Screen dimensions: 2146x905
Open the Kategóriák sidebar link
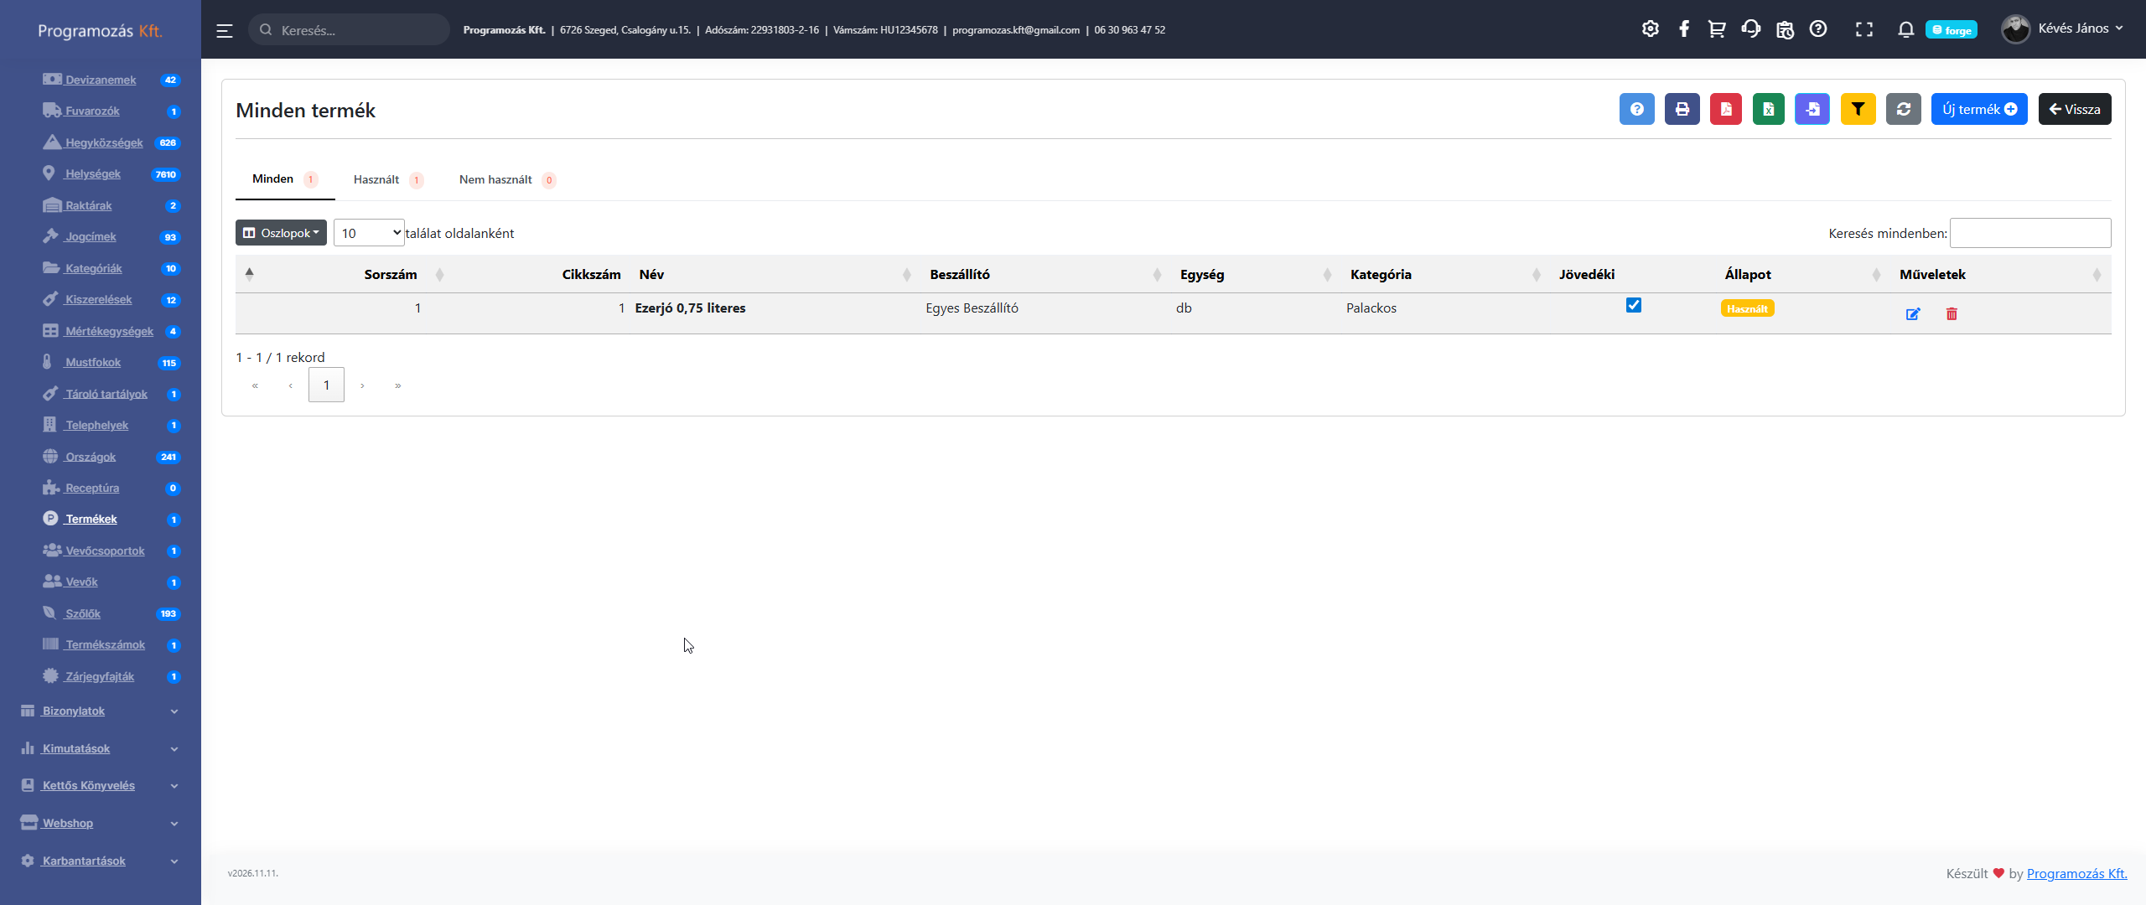[94, 268]
